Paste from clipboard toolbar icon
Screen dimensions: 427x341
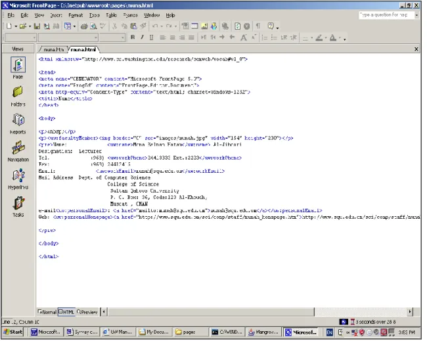click(133, 26)
